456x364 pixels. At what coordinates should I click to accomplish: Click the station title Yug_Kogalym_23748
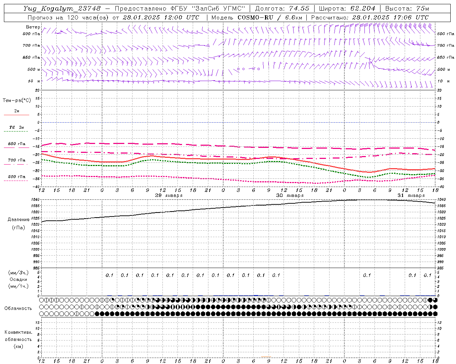pos(62,9)
